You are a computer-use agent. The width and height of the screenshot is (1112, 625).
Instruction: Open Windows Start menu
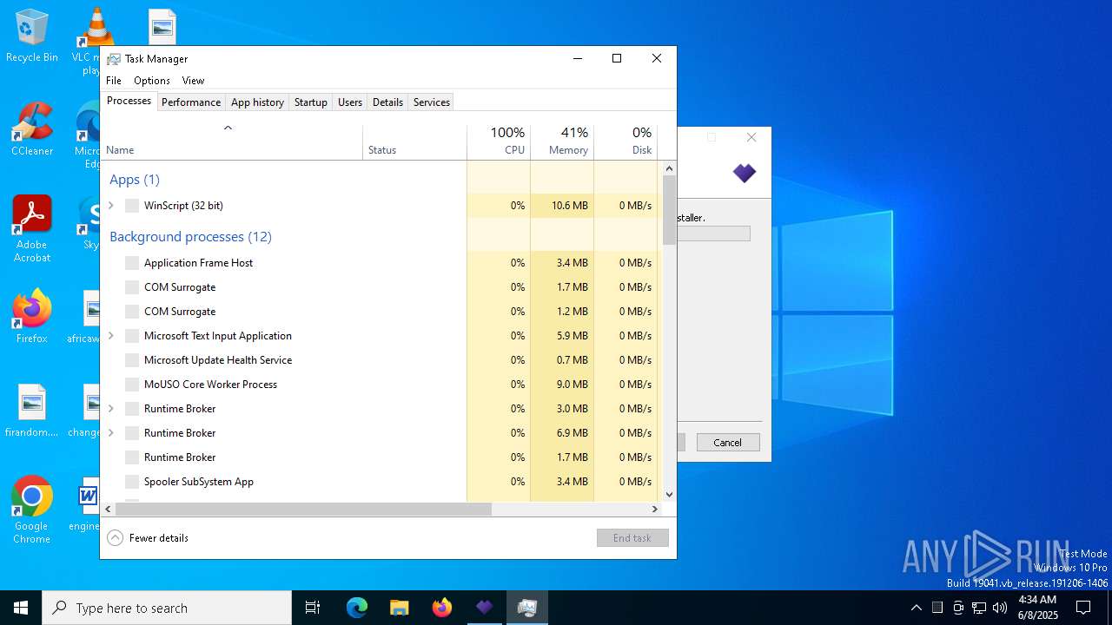tap(21, 608)
